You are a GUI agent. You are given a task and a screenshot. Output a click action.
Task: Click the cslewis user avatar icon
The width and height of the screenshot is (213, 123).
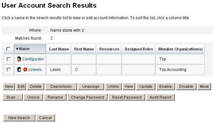pos(19,70)
